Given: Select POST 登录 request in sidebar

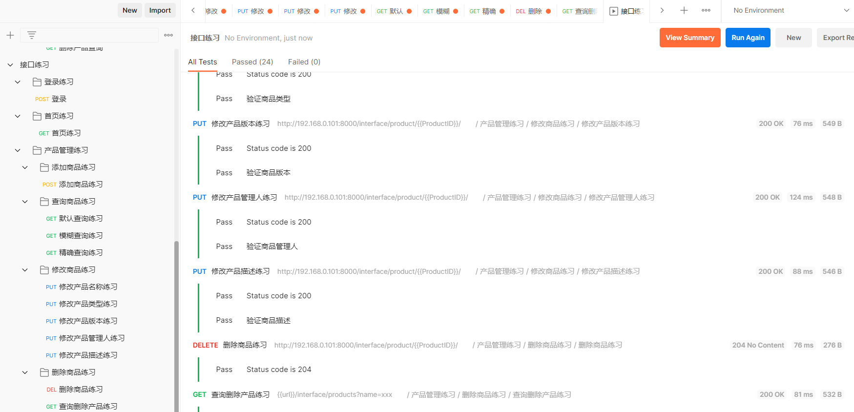Looking at the screenshot, I should pyautogui.click(x=51, y=99).
